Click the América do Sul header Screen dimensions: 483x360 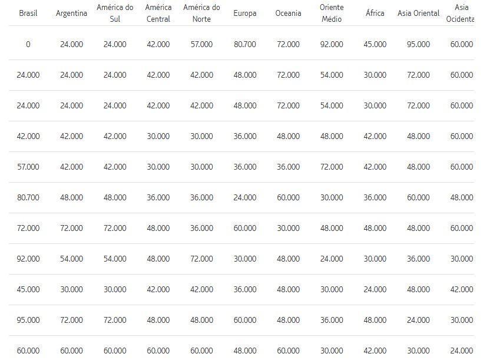click(x=115, y=13)
